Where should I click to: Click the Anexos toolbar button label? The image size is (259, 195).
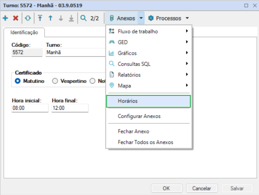pyautogui.click(x=126, y=18)
